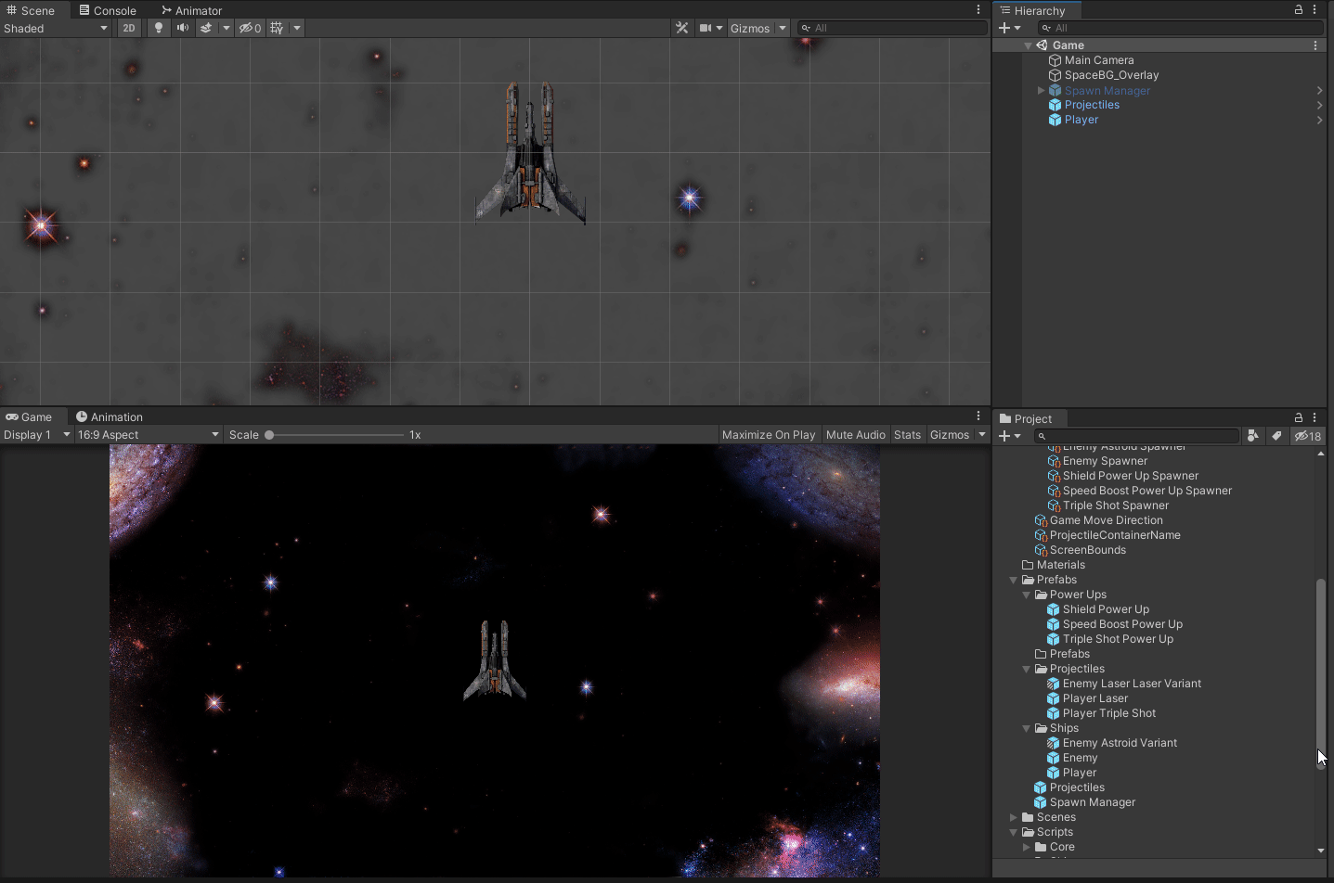Switch to the Animator tab
The width and height of the screenshot is (1334, 883).
(192, 10)
